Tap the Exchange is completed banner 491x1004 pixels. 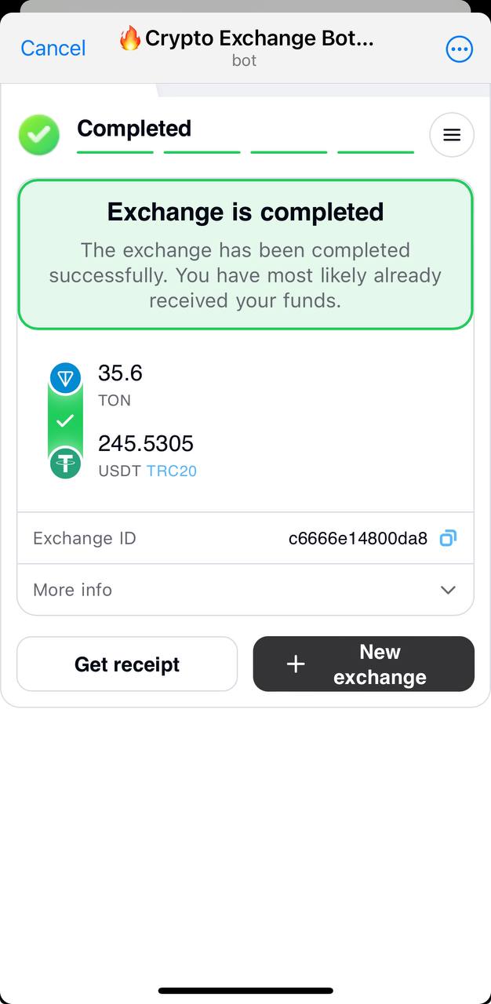(x=245, y=255)
